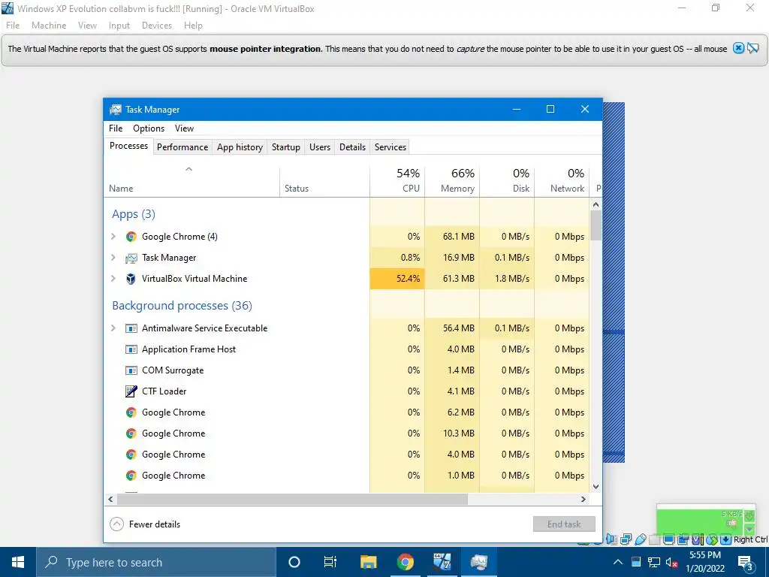Click the Antimalware Service Executable icon
The image size is (769, 577).
click(131, 328)
